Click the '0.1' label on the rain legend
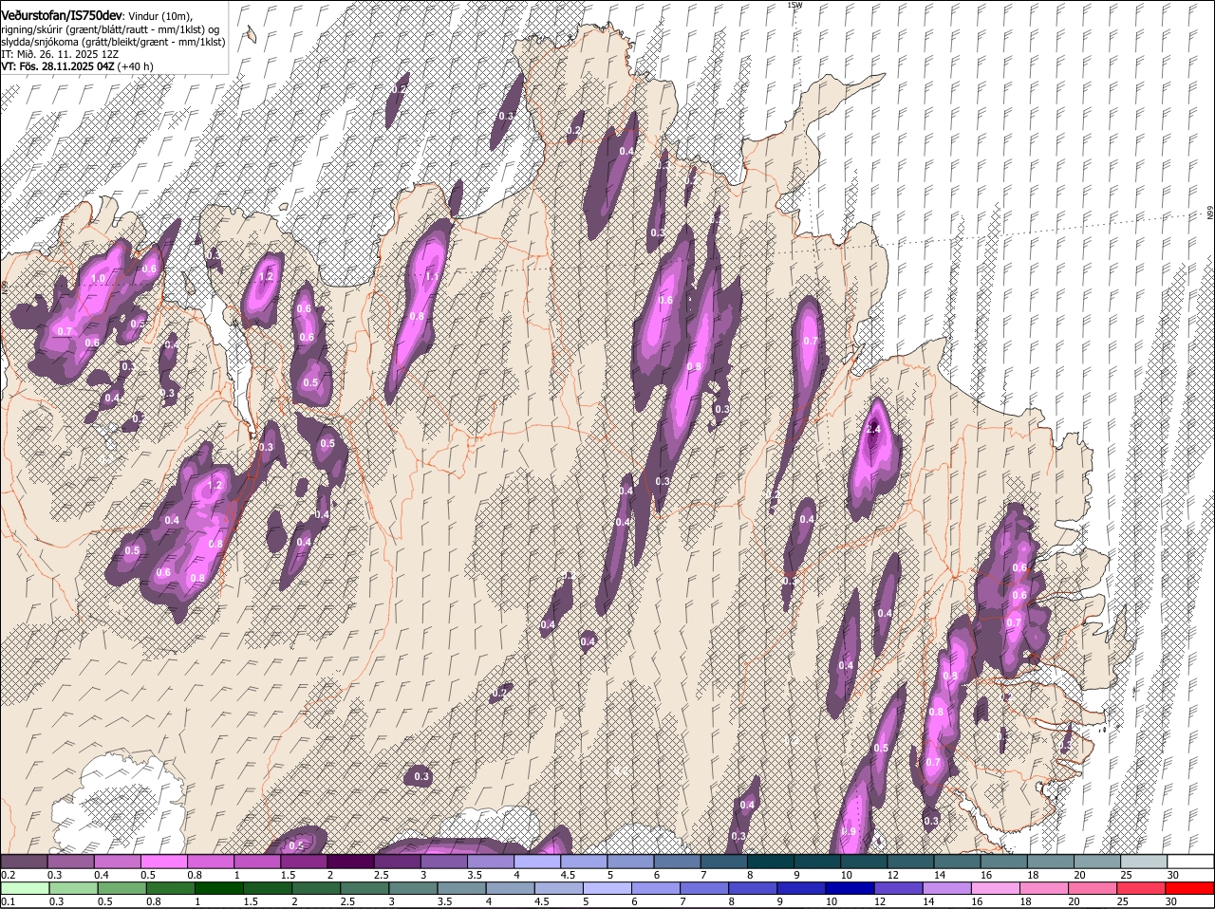This screenshot has width=1215, height=909. tap(8, 901)
